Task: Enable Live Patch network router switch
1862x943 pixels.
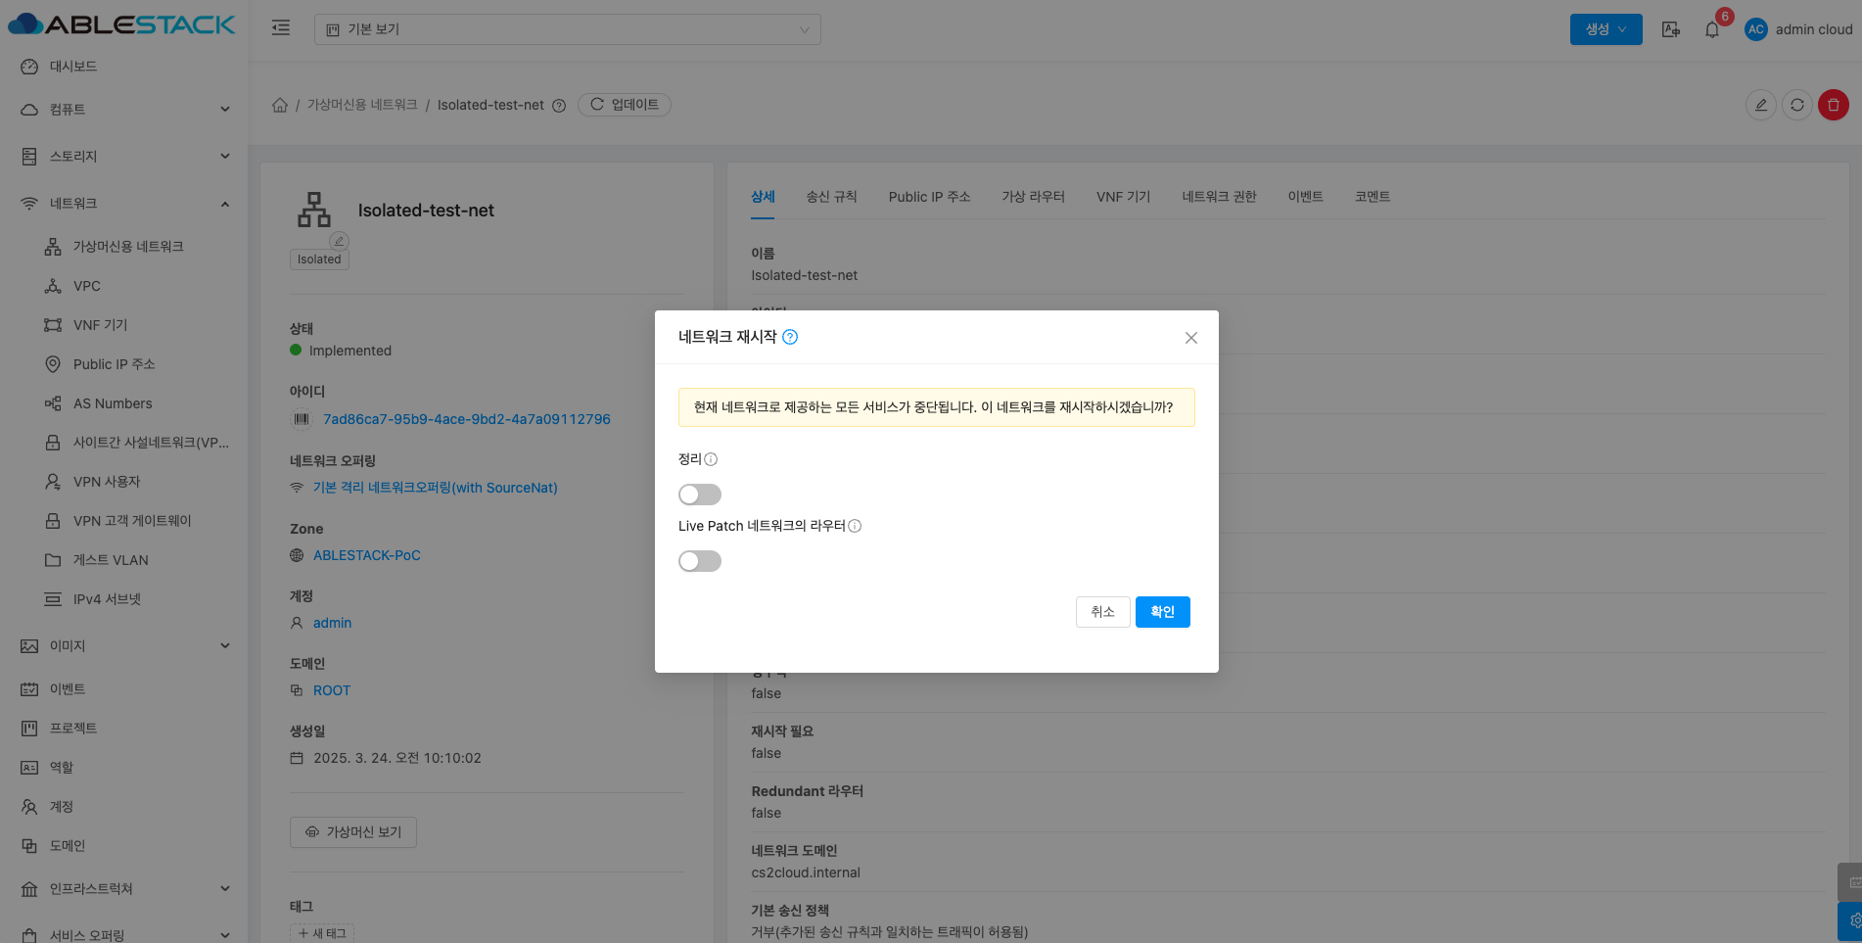Action: pyautogui.click(x=699, y=561)
